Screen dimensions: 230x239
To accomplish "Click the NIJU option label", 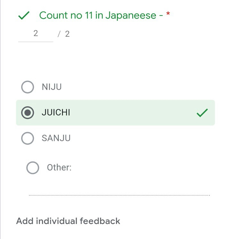I will [x=52, y=87].
